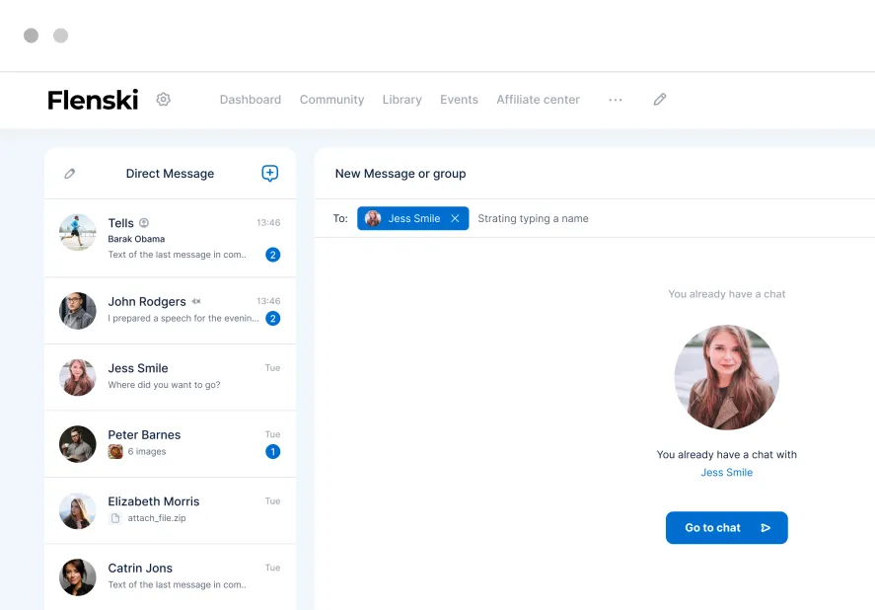The image size is (875, 610).
Task: Click the pencil icon in top navigation
Action: (660, 100)
